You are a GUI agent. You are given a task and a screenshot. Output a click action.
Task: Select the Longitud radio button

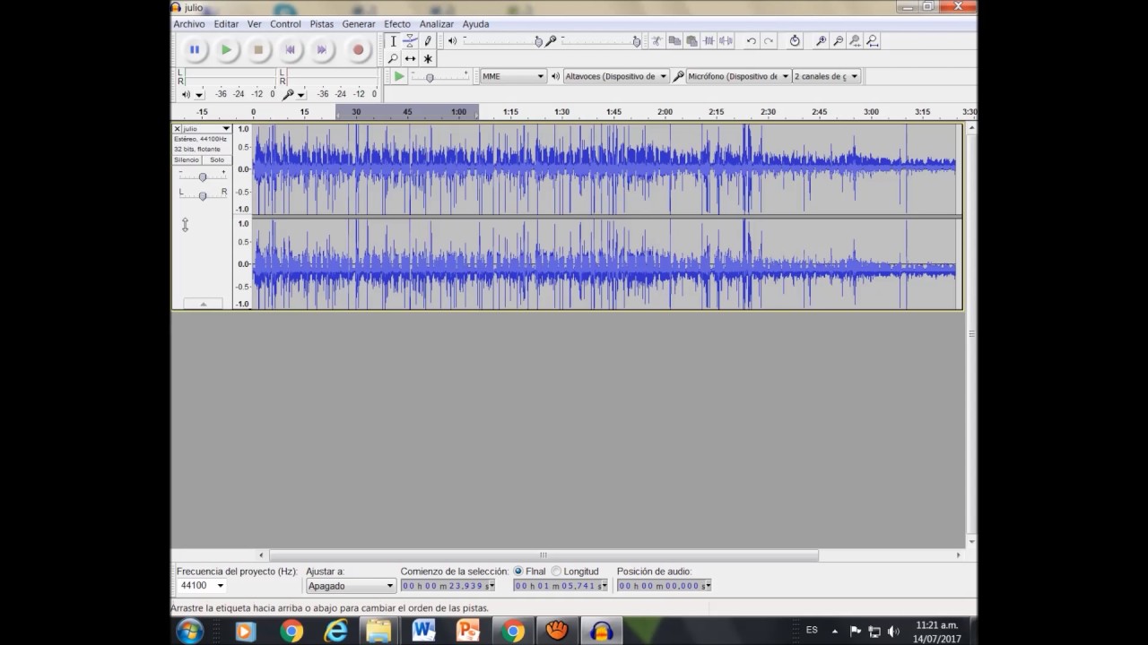pyautogui.click(x=556, y=572)
